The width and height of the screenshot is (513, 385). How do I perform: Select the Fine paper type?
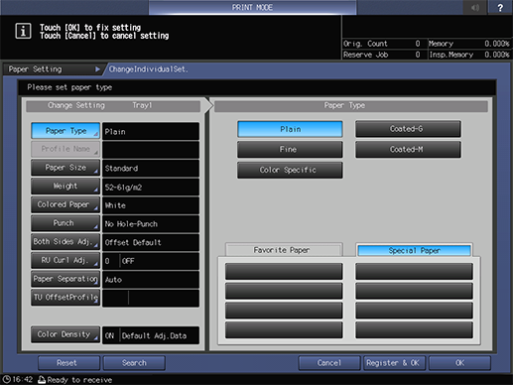point(290,150)
